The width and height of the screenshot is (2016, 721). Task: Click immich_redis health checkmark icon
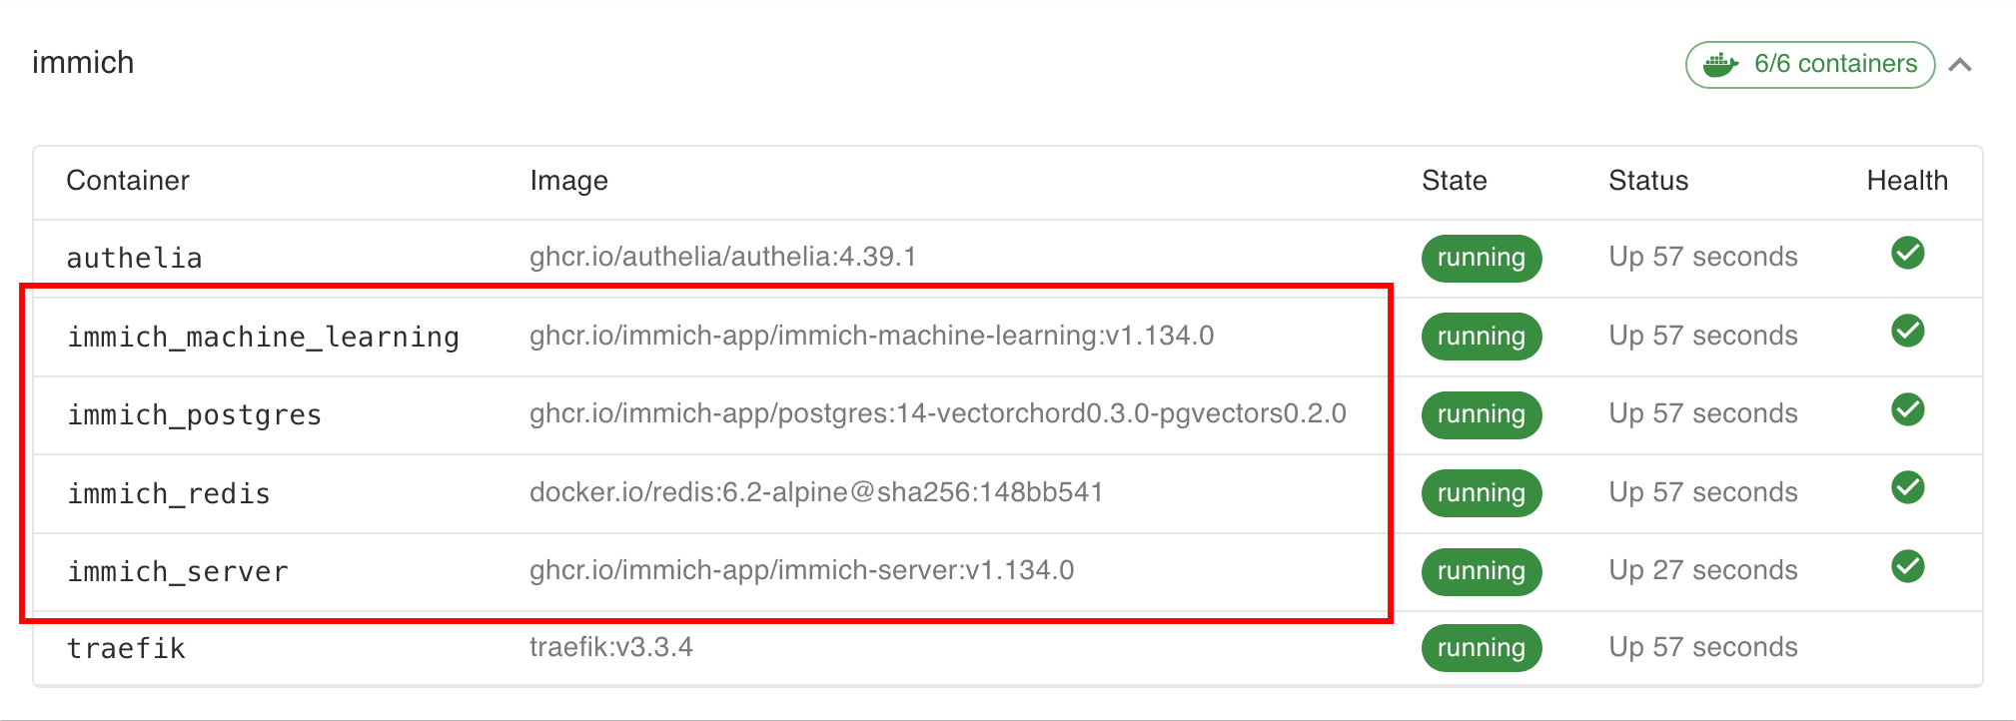(1907, 487)
